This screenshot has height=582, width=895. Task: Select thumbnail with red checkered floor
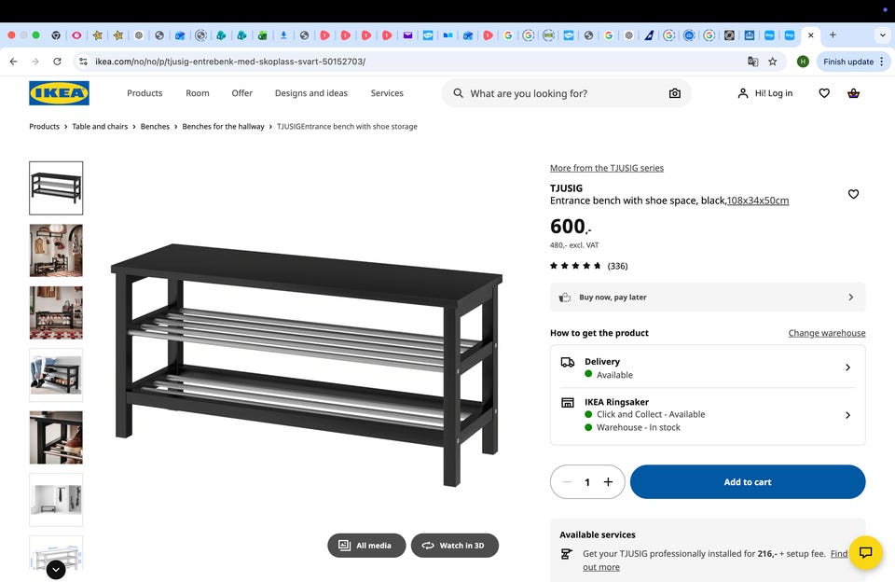pos(56,313)
